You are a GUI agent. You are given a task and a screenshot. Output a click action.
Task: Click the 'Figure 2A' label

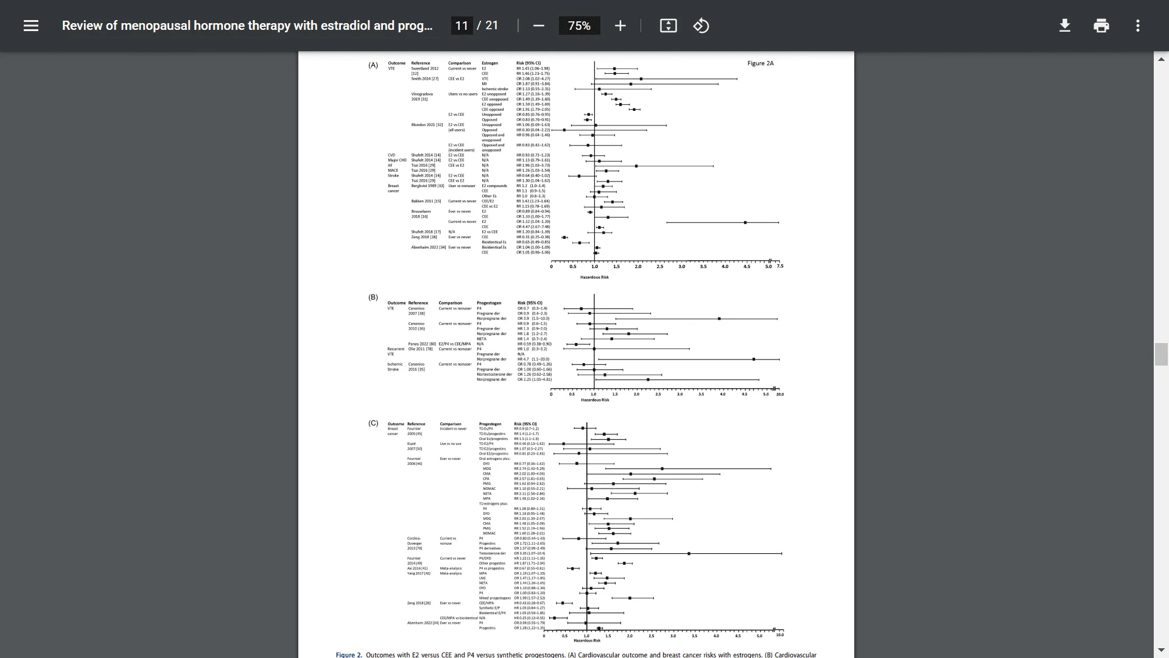(x=760, y=63)
